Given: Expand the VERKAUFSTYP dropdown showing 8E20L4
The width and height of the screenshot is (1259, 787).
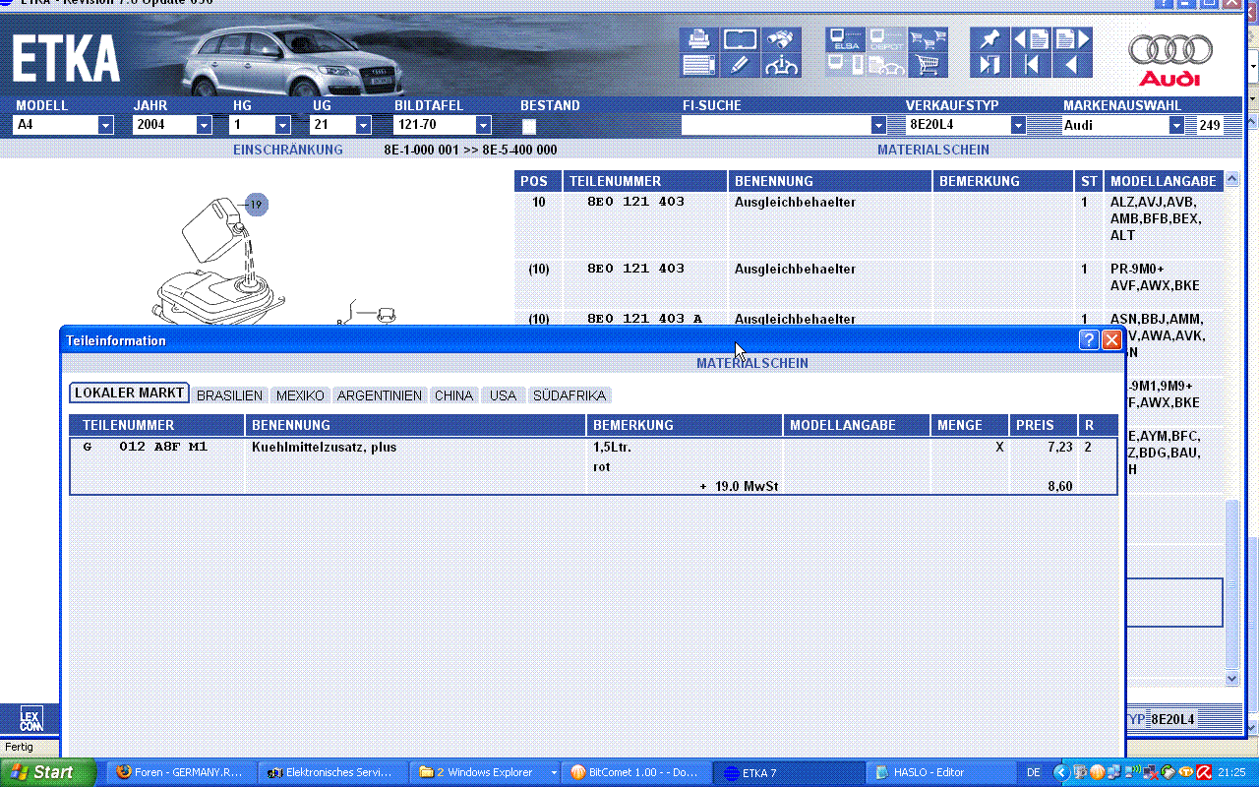Looking at the screenshot, I should [x=1018, y=126].
